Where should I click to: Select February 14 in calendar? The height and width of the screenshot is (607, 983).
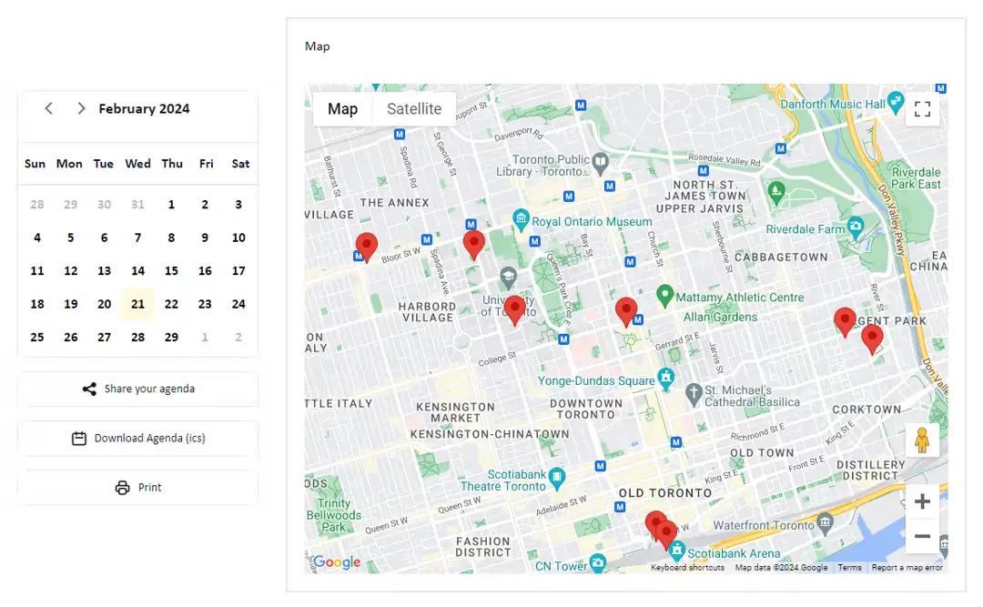click(138, 271)
